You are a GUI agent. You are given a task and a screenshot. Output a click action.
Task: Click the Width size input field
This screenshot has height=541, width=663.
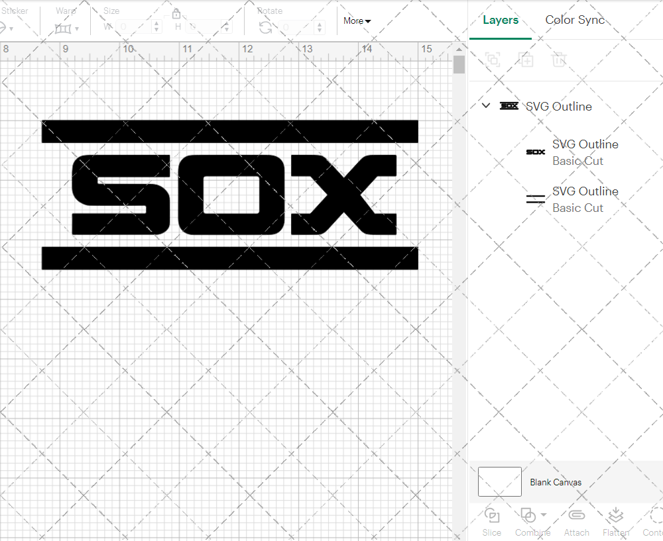[x=134, y=27]
